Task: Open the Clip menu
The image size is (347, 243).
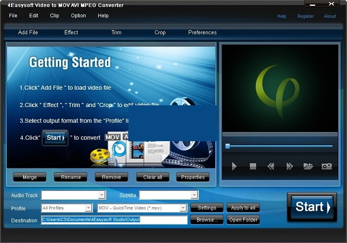Action: [54, 16]
